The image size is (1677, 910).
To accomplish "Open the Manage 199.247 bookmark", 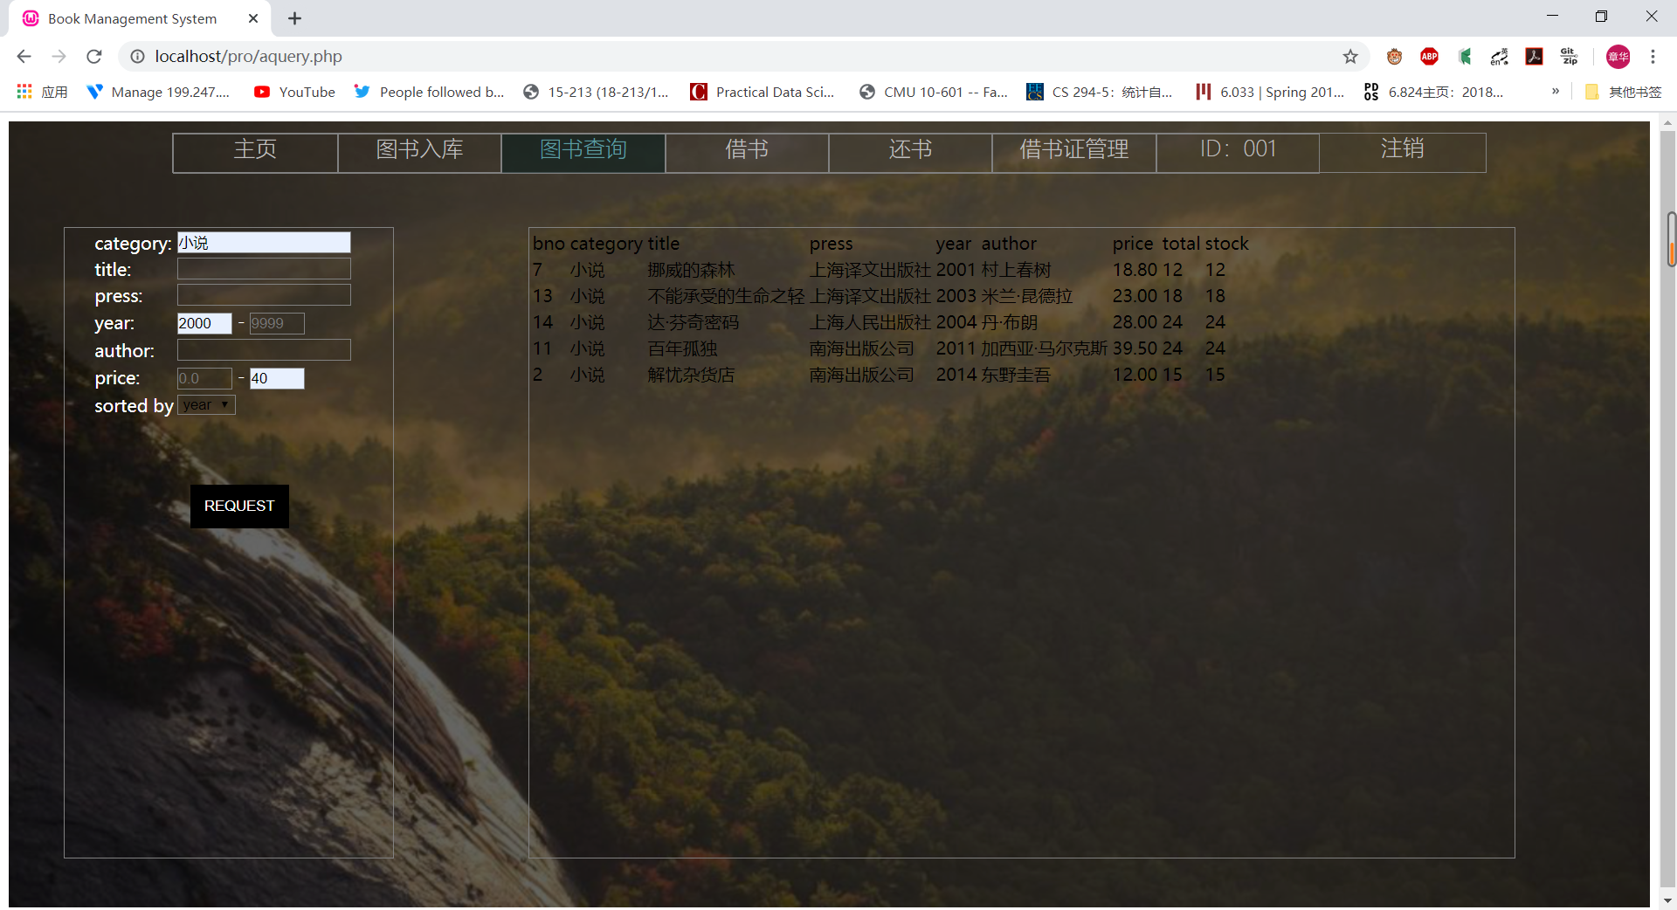I will pyautogui.click(x=158, y=92).
